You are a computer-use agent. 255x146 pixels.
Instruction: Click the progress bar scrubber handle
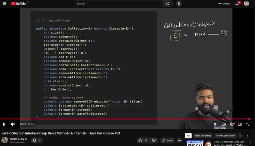[x=249, y=119]
